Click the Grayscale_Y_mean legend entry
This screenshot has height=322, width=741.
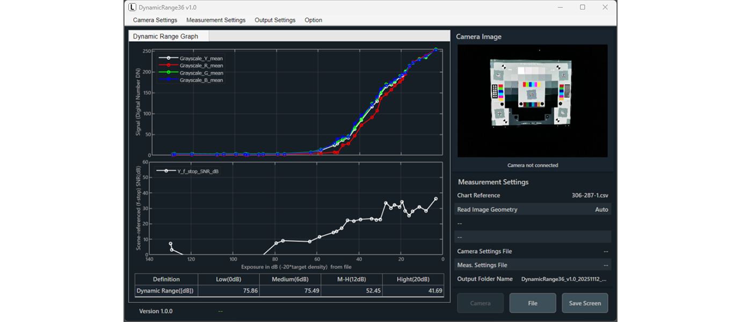(201, 58)
